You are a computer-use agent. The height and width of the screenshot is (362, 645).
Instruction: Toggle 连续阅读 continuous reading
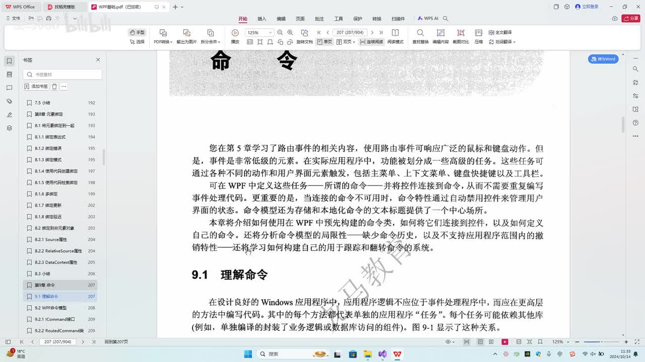click(x=371, y=42)
